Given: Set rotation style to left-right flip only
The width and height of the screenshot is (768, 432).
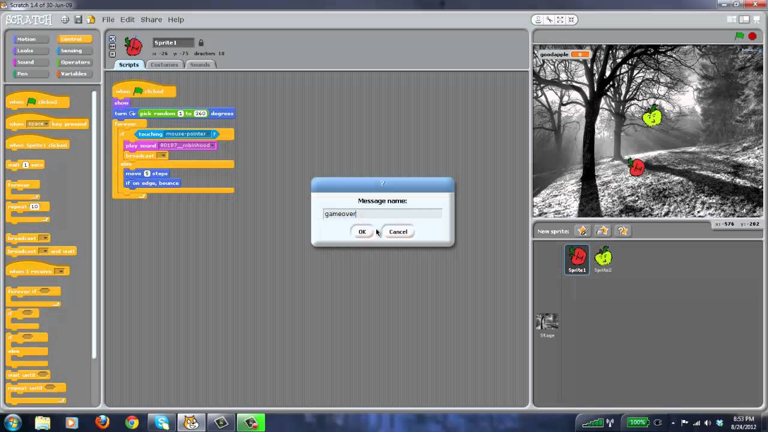Looking at the screenshot, I should 112,46.
